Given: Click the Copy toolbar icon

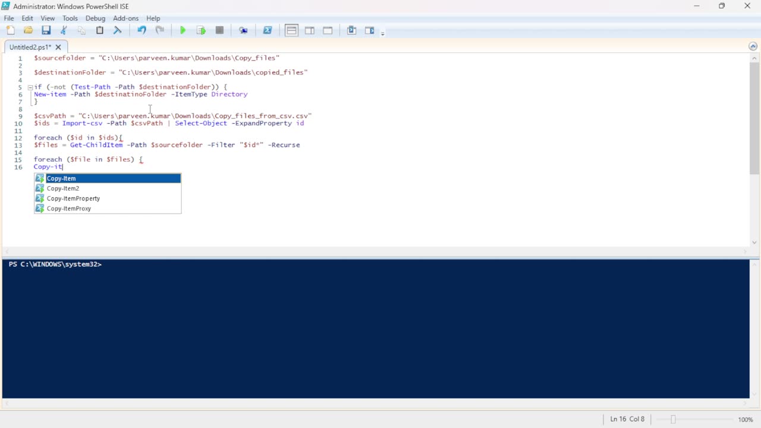Looking at the screenshot, I should pyautogui.click(x=81, y=30).
